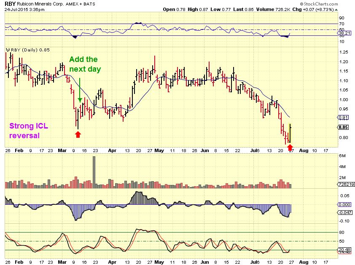Click the -0.047 indicator value tag
The height and width of the screenshot is (265, 355).
click(345, 212)
